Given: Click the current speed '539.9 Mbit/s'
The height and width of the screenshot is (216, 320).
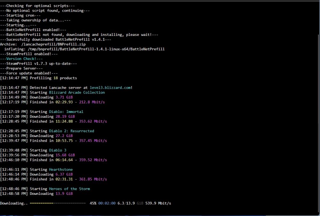Looking at the screenshot, I should pos(158,203).
